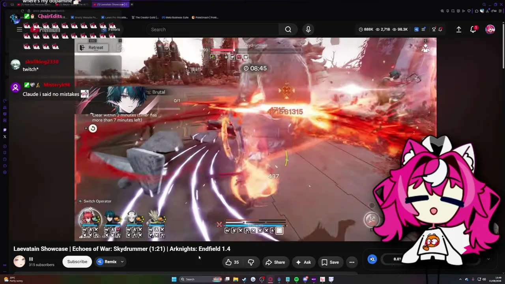The height and width of the screenshot is (284, 505).
Task: Open a new browser tab
Action: coord(132,4)
